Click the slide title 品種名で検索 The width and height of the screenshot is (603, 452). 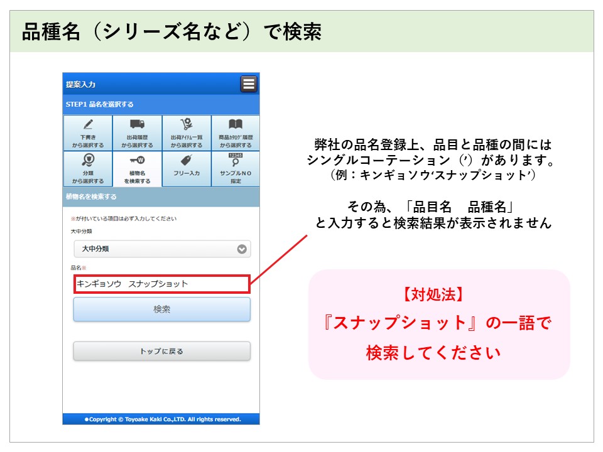click(x=171, y=31)
